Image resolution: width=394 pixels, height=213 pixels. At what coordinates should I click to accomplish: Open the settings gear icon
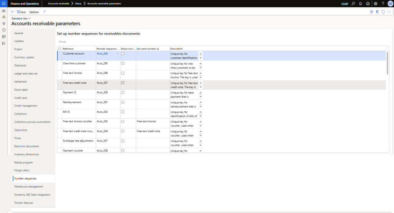coord(376,3)
